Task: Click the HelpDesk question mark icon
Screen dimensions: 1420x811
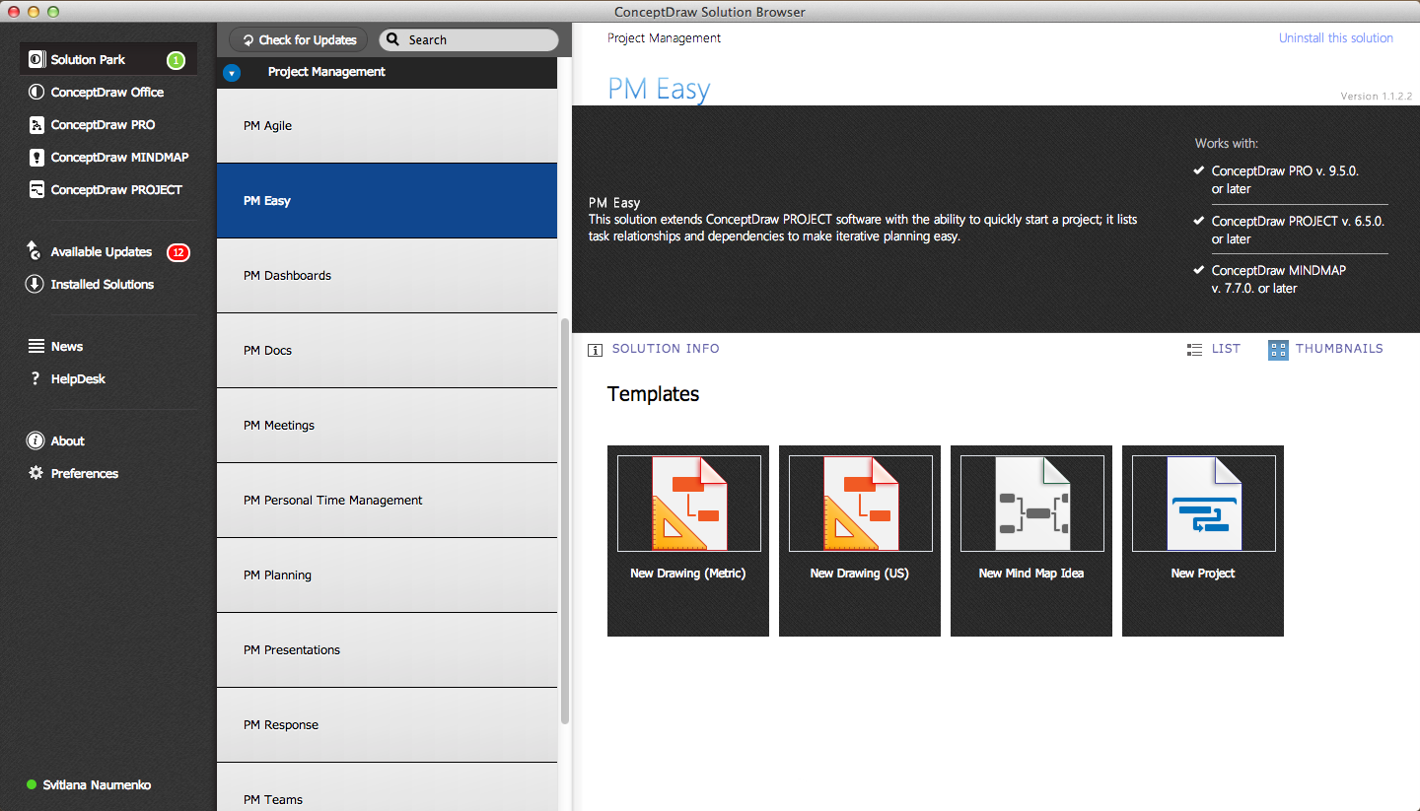Action: 35,379
